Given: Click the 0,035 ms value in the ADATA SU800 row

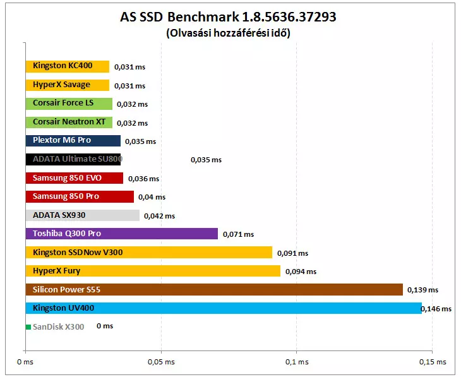Looking at the screenshot, I should [x=206, y=160].
